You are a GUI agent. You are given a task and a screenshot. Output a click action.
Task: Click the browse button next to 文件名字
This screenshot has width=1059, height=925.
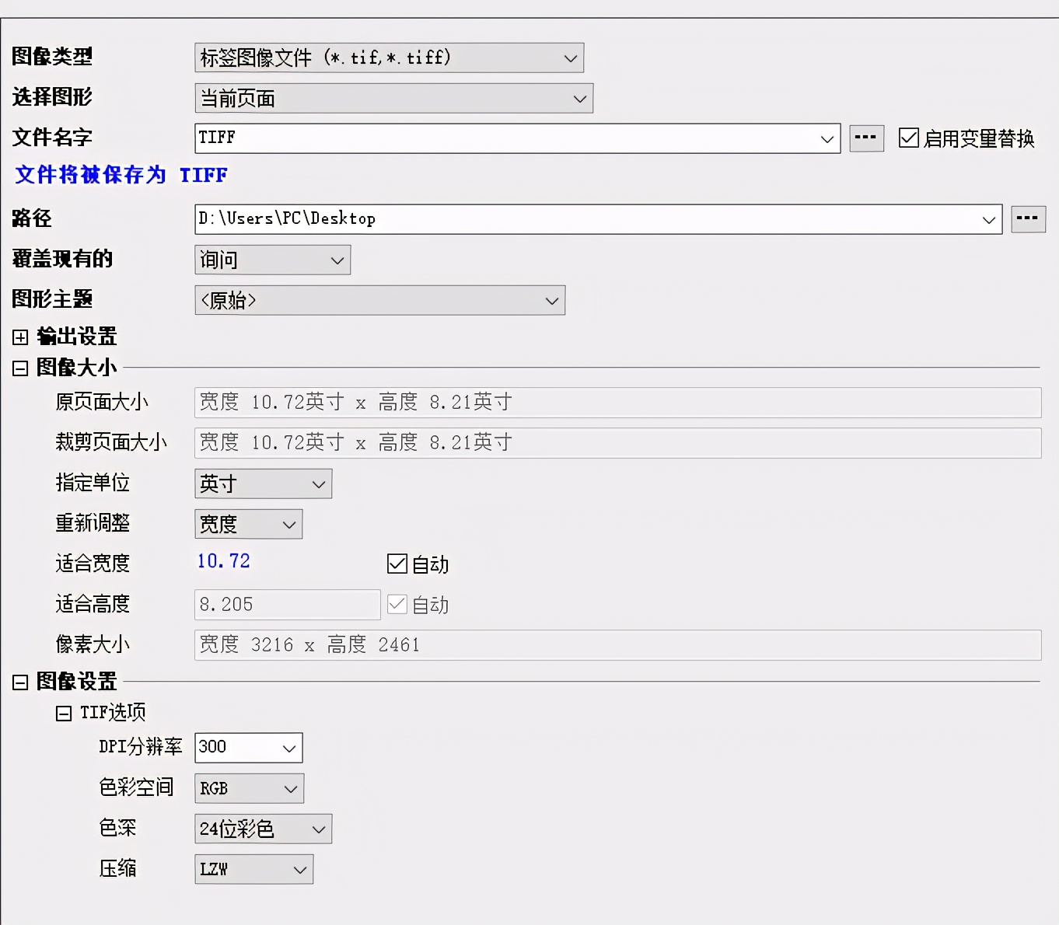point(866,138)
